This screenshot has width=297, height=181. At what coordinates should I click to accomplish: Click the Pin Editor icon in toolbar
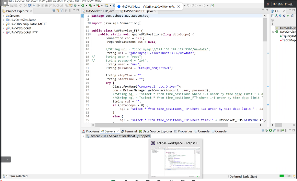pos(212,5)
